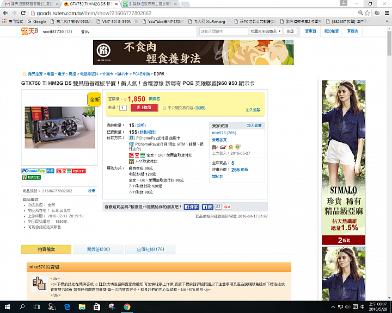Close the top food banner ad
Viewport: 392px width, 313px height.
pyautogui.click(x=291, y=42)
